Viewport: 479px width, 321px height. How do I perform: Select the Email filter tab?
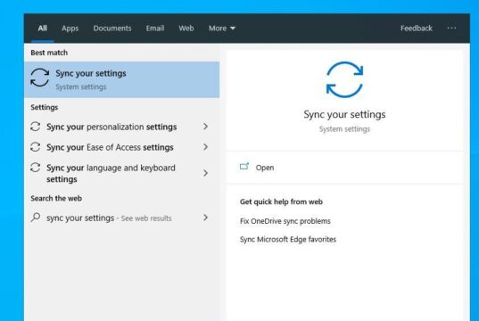click(155, 29)
